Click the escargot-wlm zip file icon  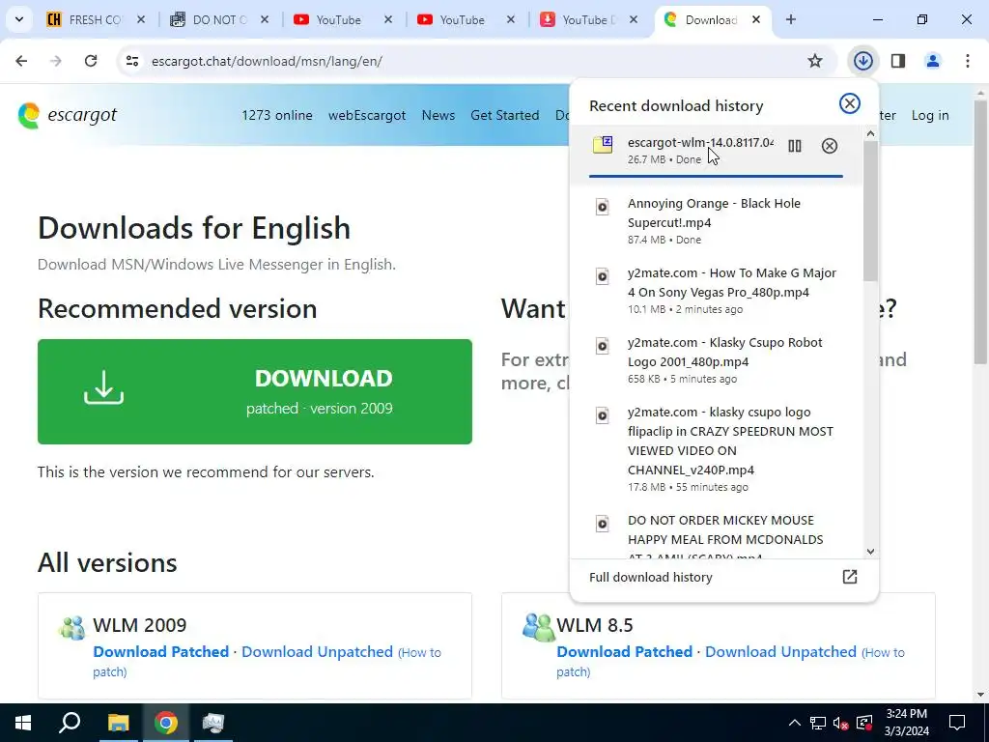pos(603,145)
